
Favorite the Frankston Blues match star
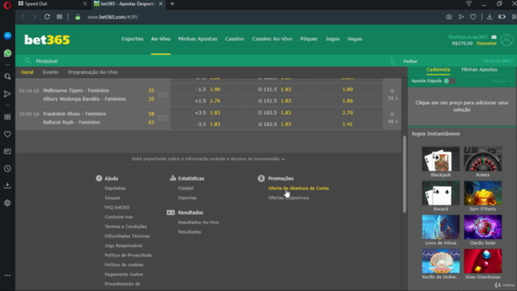[392, 114]
